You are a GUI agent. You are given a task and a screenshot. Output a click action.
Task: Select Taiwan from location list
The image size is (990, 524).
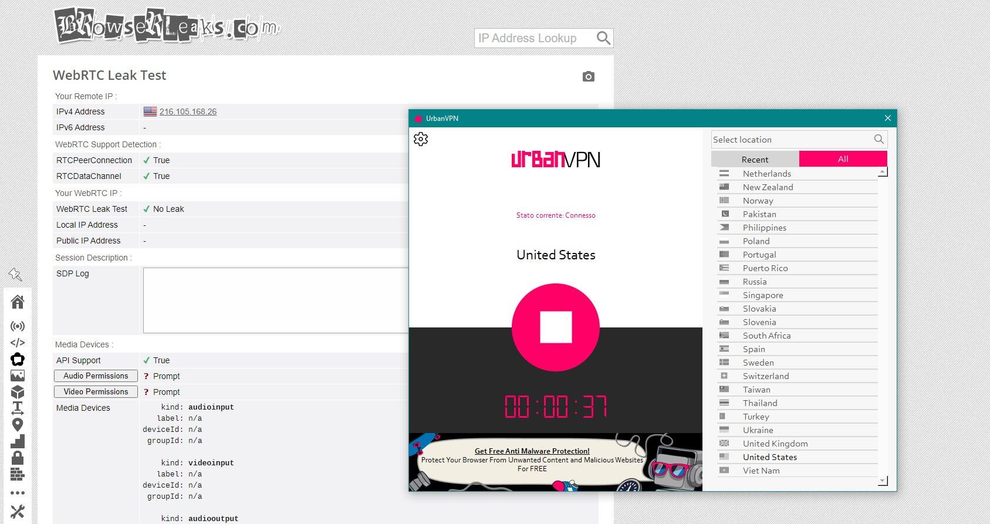(x=798, y=390)
